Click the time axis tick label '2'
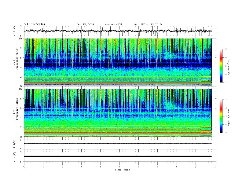 [62, 167]
